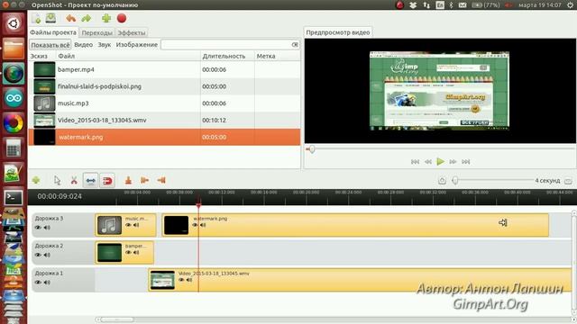
Task: Open the Terminal from the launcher
Action: coord(14,197)
